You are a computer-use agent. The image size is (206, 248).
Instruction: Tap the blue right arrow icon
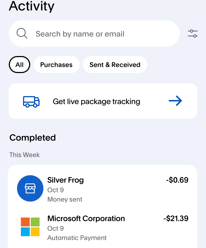tap(175, 101)
